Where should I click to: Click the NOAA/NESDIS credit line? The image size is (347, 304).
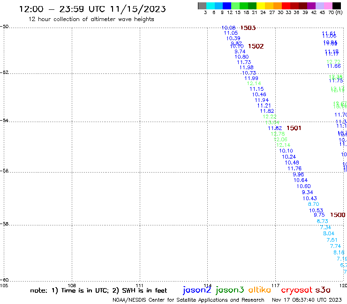tap(189, 300)
